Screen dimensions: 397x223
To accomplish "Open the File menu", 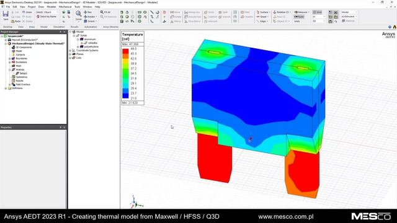I will click(8, 7).
